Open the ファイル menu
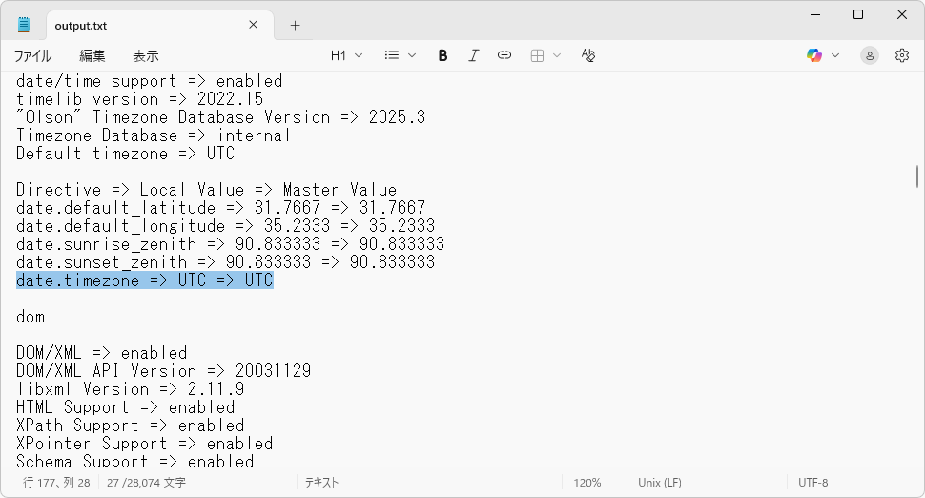The image size is (925, 498). click(x=32, y=56)
